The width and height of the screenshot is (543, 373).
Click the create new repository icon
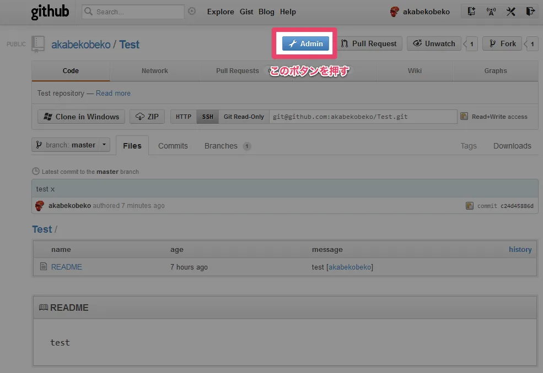point(471,12)
